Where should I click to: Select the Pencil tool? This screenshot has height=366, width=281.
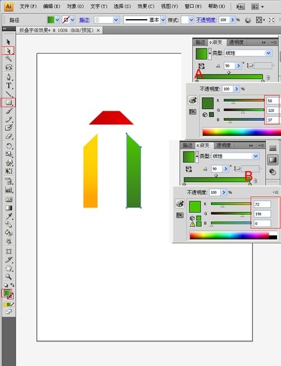click(8, 120)
